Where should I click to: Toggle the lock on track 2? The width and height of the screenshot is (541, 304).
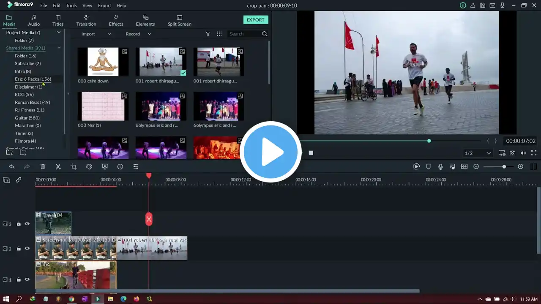pos(19,249)
